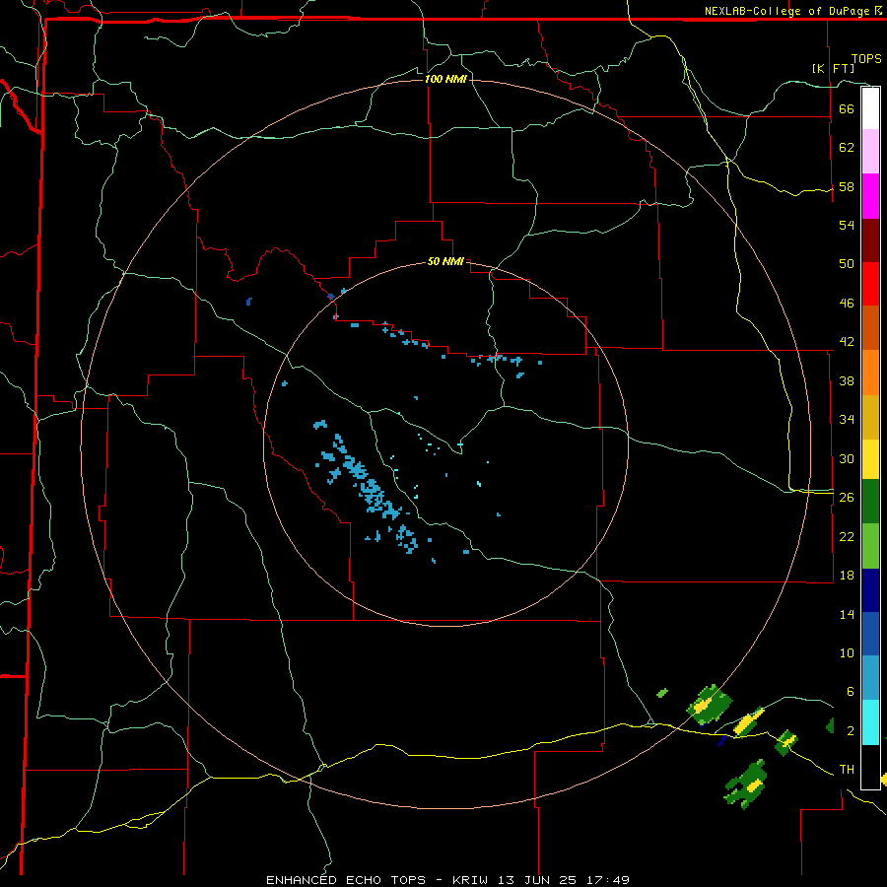Viewport: 887px width, 887px height.
Task: Click the "62" scale label
Action: [x=847, y=148]
